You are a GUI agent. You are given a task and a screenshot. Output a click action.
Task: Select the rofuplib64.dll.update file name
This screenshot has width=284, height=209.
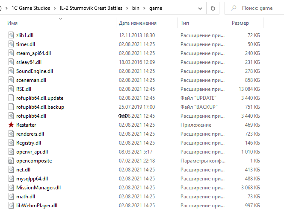(40, 98)
